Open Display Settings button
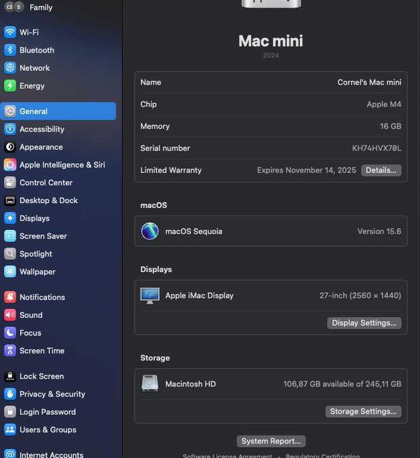420x458 pixels. point(364,323)
